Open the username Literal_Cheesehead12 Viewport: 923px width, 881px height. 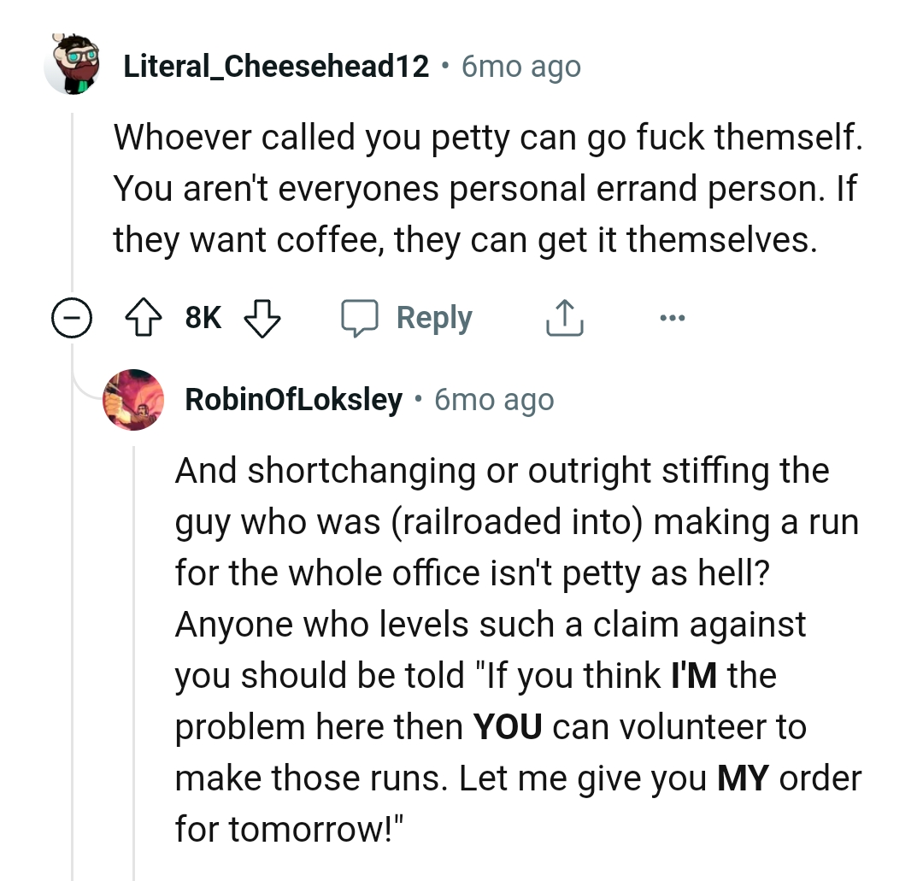pyautogui.click(x=274, y=65)
